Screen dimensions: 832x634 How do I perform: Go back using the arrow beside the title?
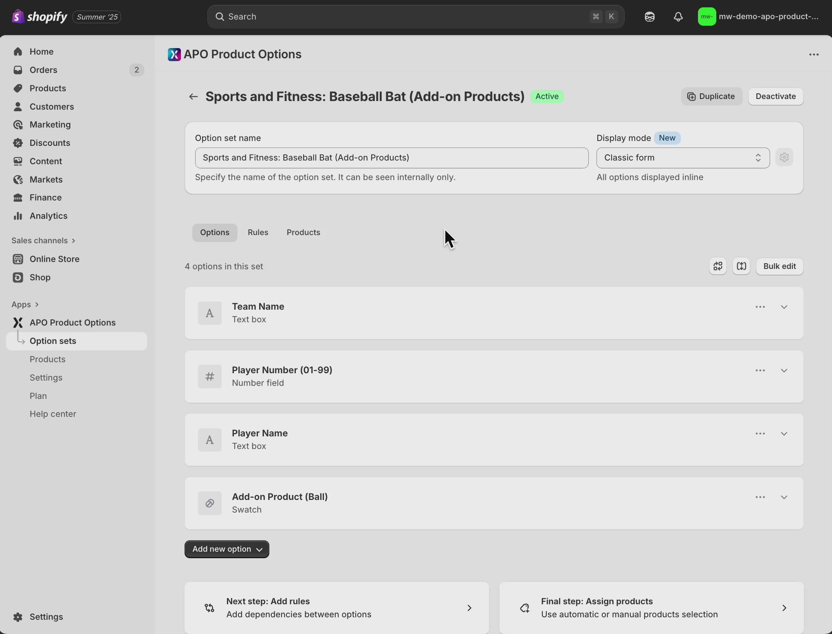click(x=193, y=97)
